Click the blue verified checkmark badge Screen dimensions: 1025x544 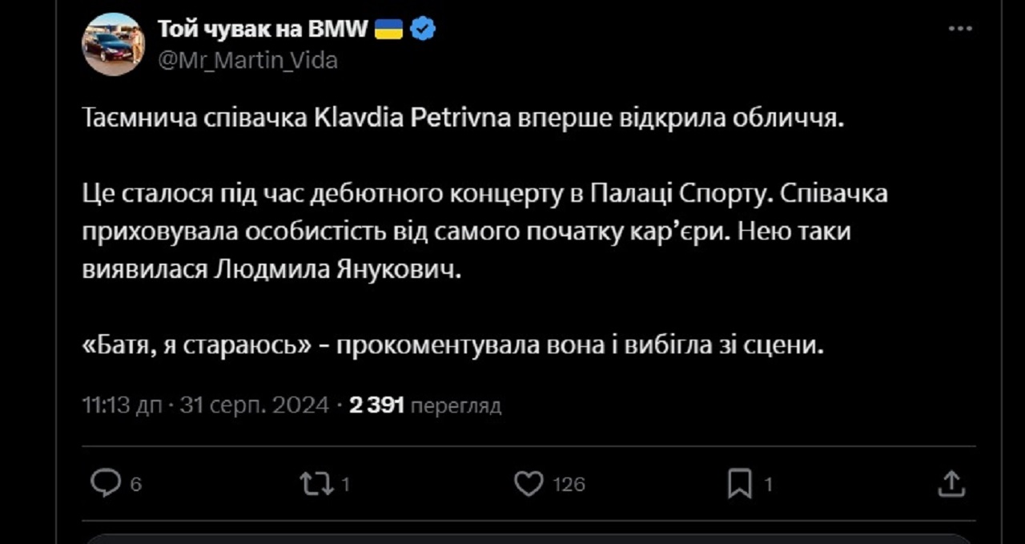pos(423,30)
